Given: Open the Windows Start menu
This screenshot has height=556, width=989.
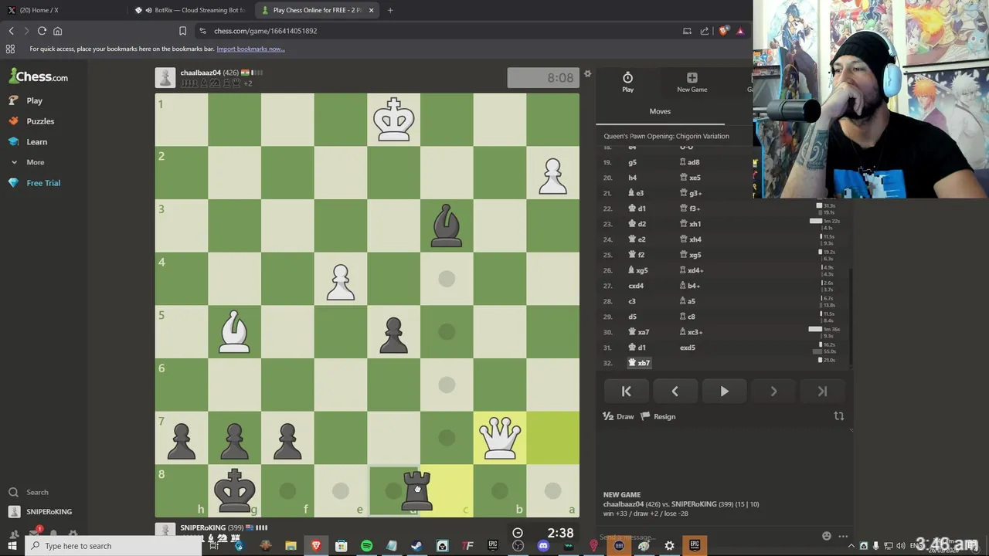Looking at the screenshot, I should 12,546.
